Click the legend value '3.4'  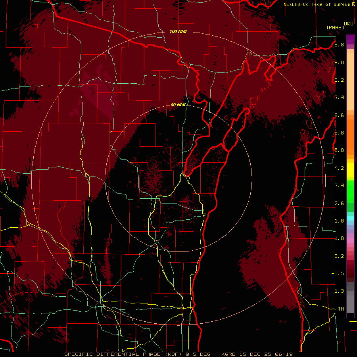coord(339,186)
